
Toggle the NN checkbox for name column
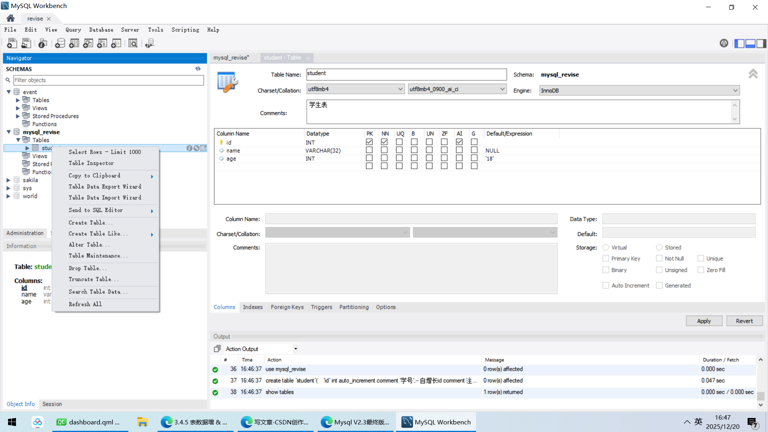[384, 150]
